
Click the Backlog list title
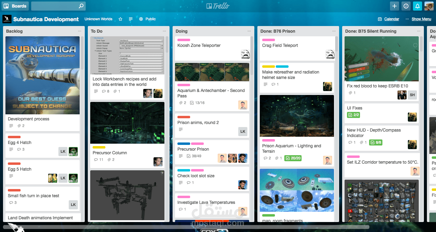click(x=14, y=31)
